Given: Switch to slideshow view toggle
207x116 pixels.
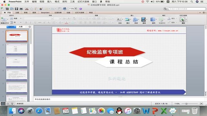Looking at the screenshot, I should [x=12, y=104].
